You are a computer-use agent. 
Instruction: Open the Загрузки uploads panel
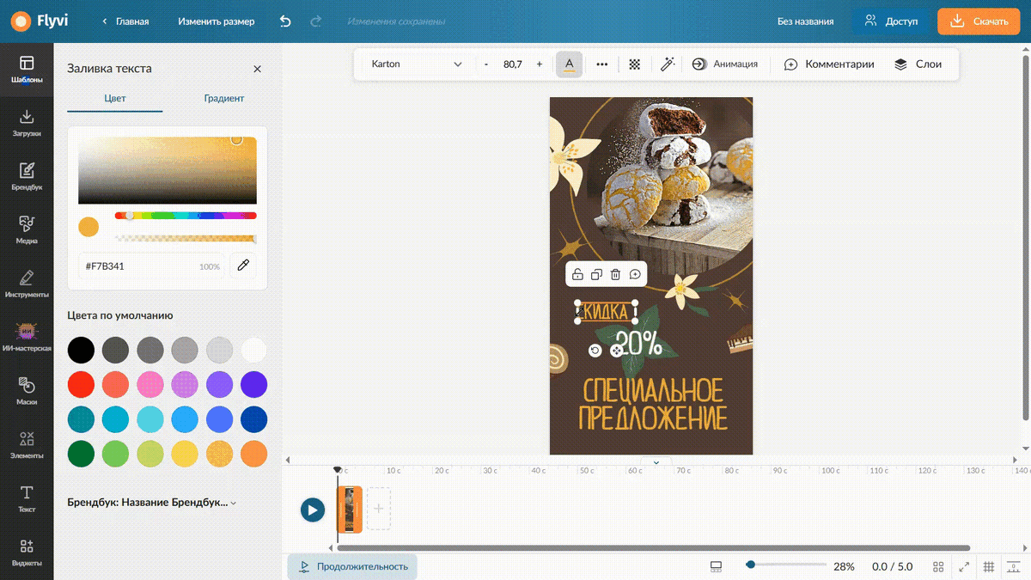point(27,123)
